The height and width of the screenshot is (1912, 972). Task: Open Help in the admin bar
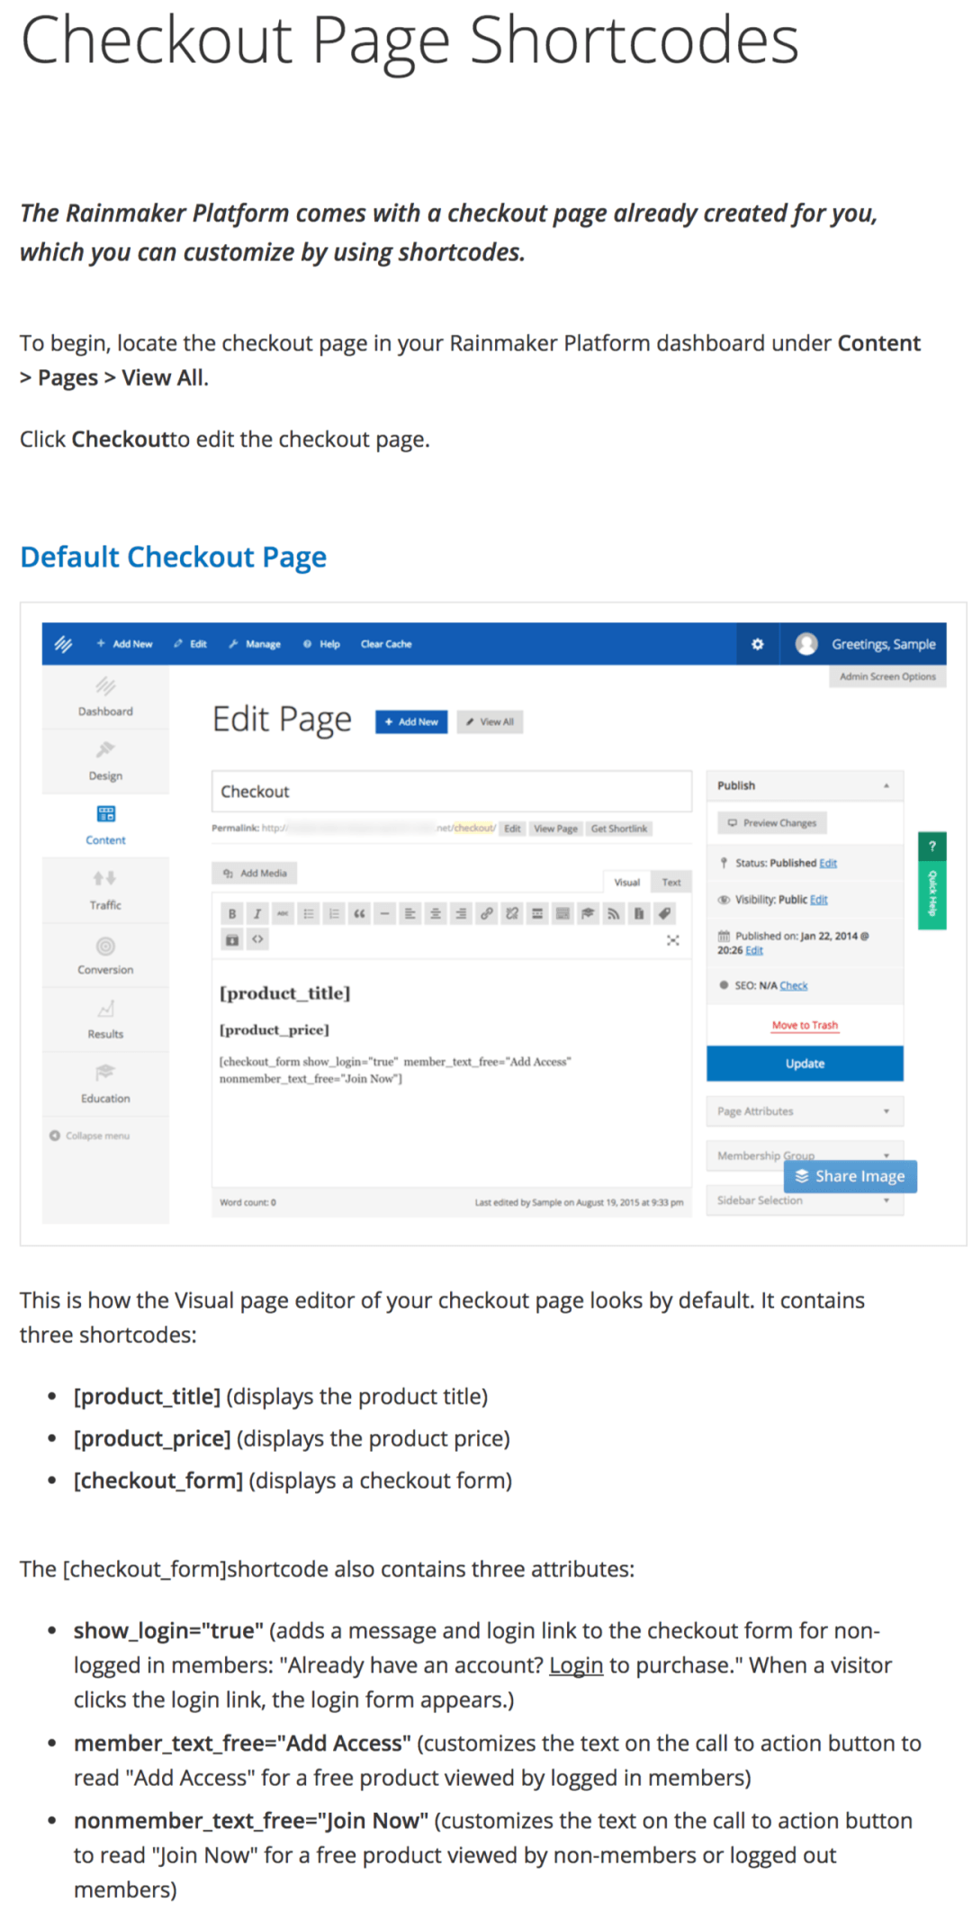tap(322, 644)
